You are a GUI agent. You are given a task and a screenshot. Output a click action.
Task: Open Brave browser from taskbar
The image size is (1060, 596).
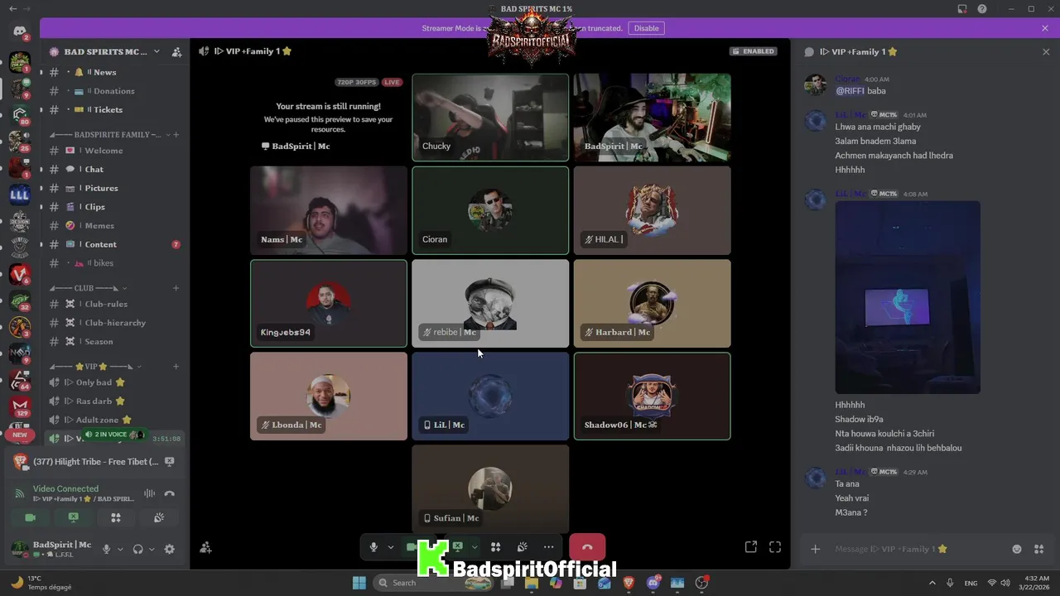(x=629, y=583)
